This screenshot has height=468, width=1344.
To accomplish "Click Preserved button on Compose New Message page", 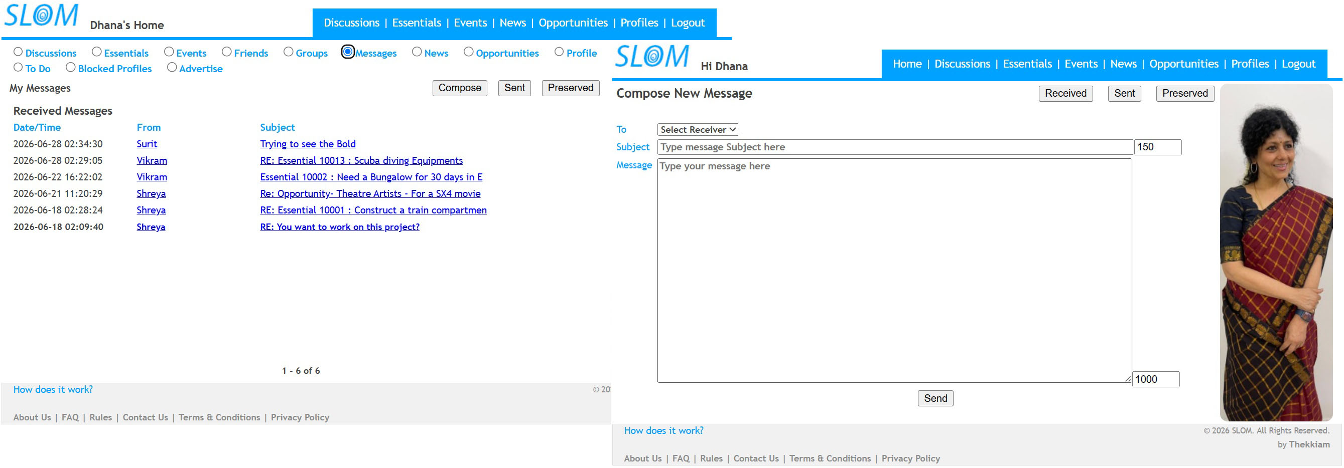I will click(x=1185, y=94).
